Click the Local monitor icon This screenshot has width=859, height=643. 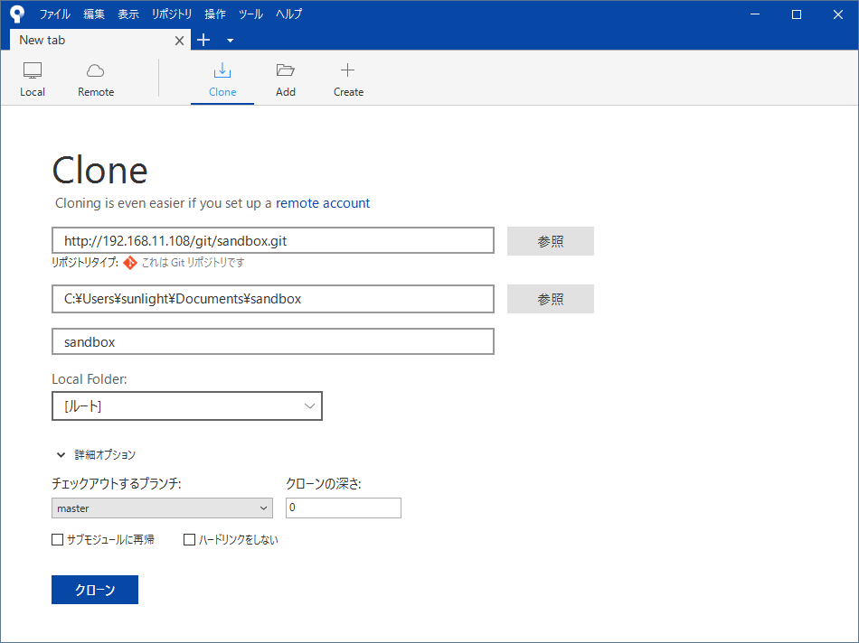33,71
